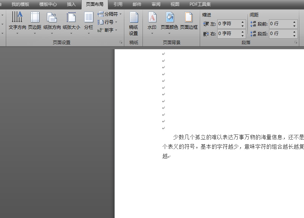Image resolution: width=304 pixels, height=218 pixels.
Task: Click the final line character 越
Action: (x=165, y=156)
